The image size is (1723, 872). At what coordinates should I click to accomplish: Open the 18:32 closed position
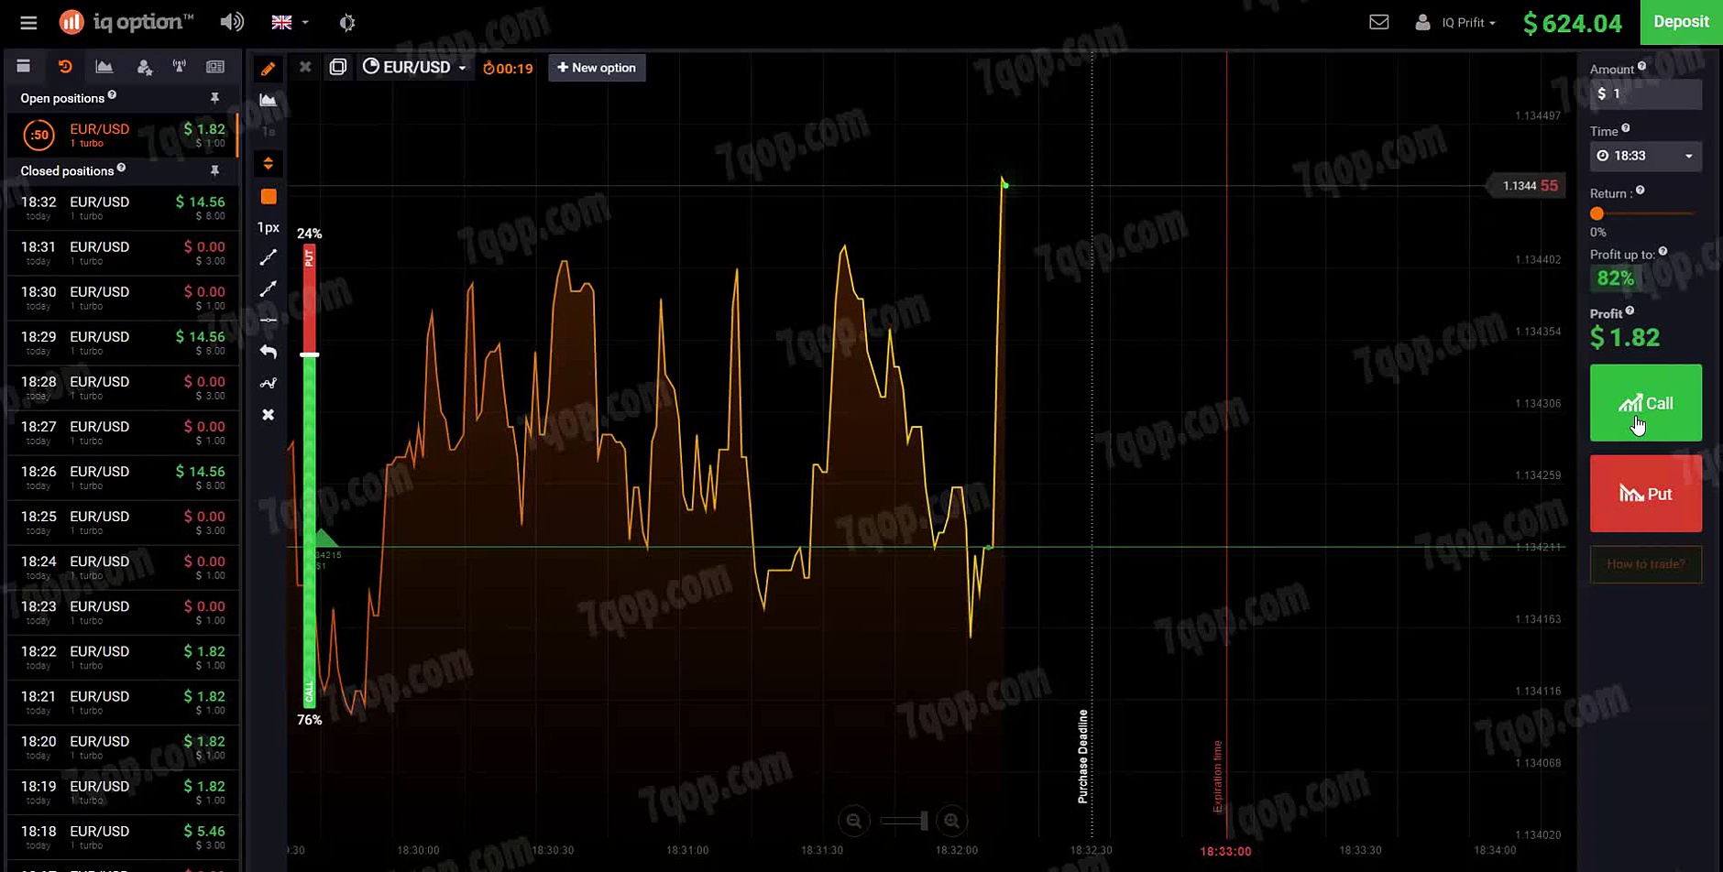click(123, 208)
